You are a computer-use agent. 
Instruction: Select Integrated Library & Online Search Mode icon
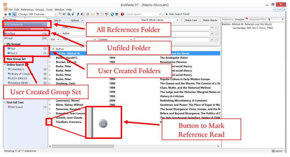click(x=14, y=14)
